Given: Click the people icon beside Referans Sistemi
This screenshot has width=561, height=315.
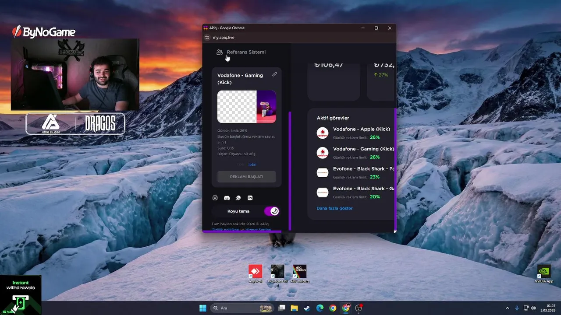Looking at the screenshot, I should 220,52.
